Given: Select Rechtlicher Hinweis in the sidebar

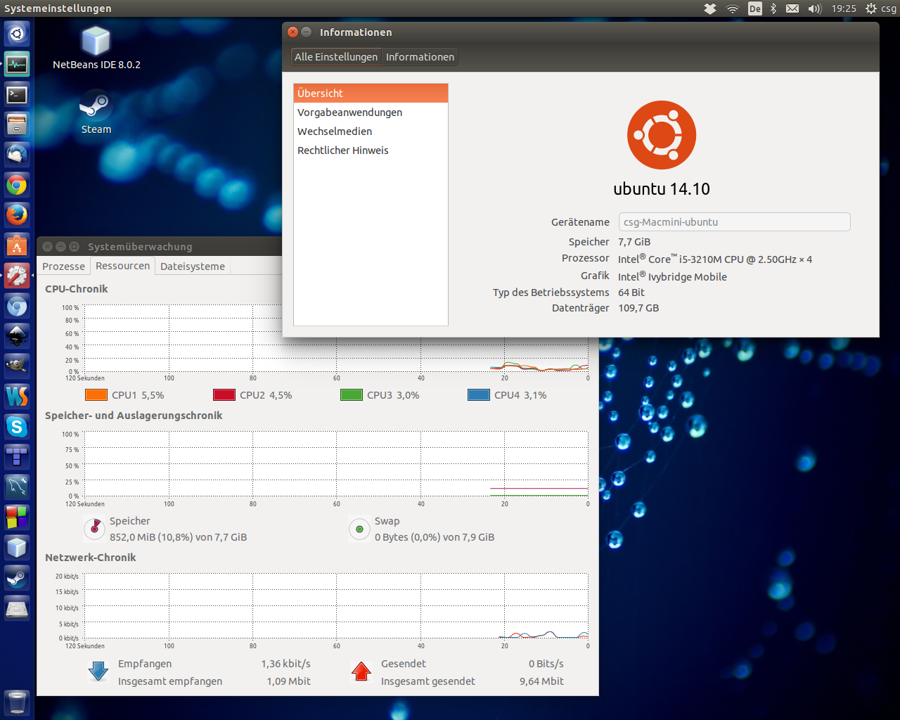Looking at the screenshot, I should [x=371, y=150].
